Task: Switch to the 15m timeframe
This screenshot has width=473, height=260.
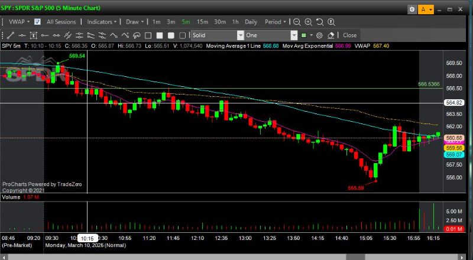Action: tap(202, 22)
